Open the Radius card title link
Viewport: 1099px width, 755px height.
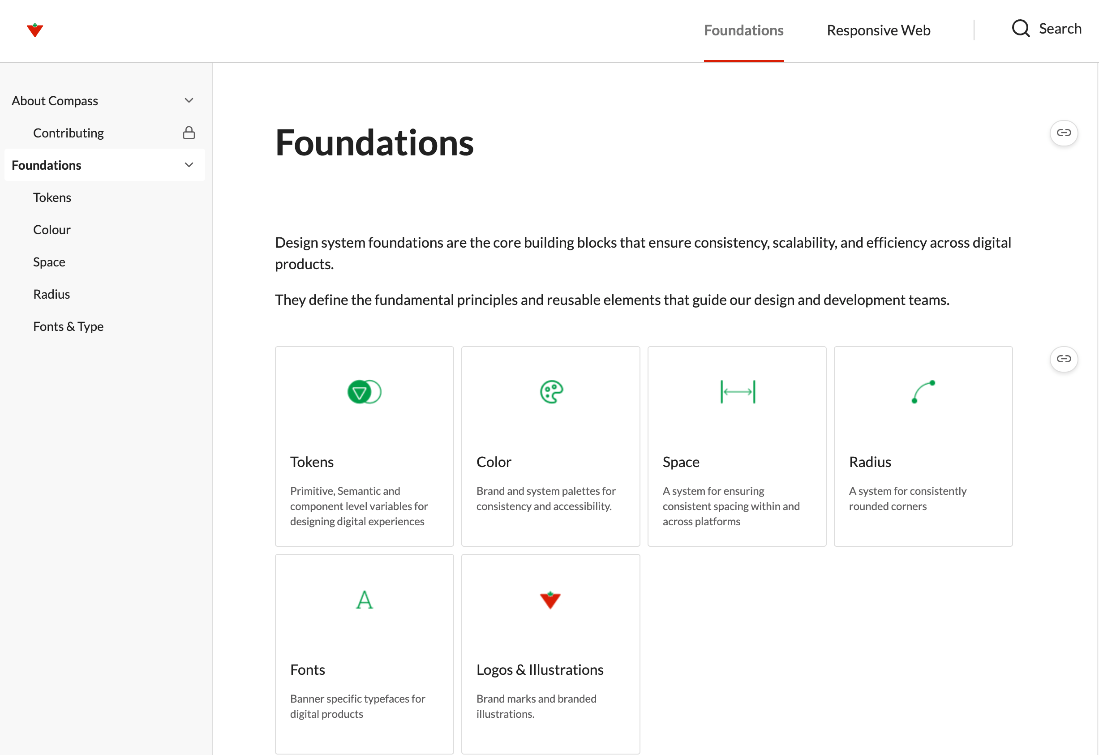tap(870, 462)
